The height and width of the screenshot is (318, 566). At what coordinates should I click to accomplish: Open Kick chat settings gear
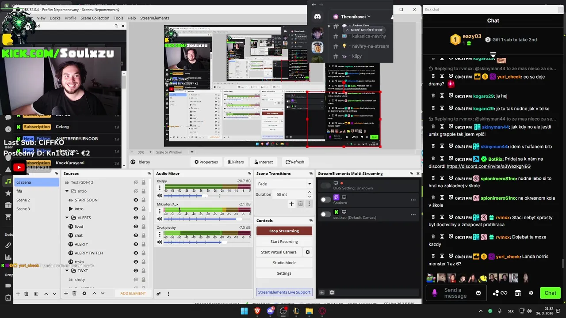click(531, 293)
